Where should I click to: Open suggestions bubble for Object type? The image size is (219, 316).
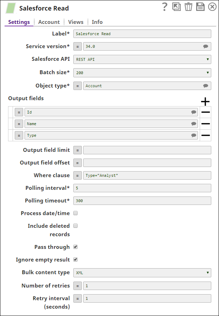(206, 86)
